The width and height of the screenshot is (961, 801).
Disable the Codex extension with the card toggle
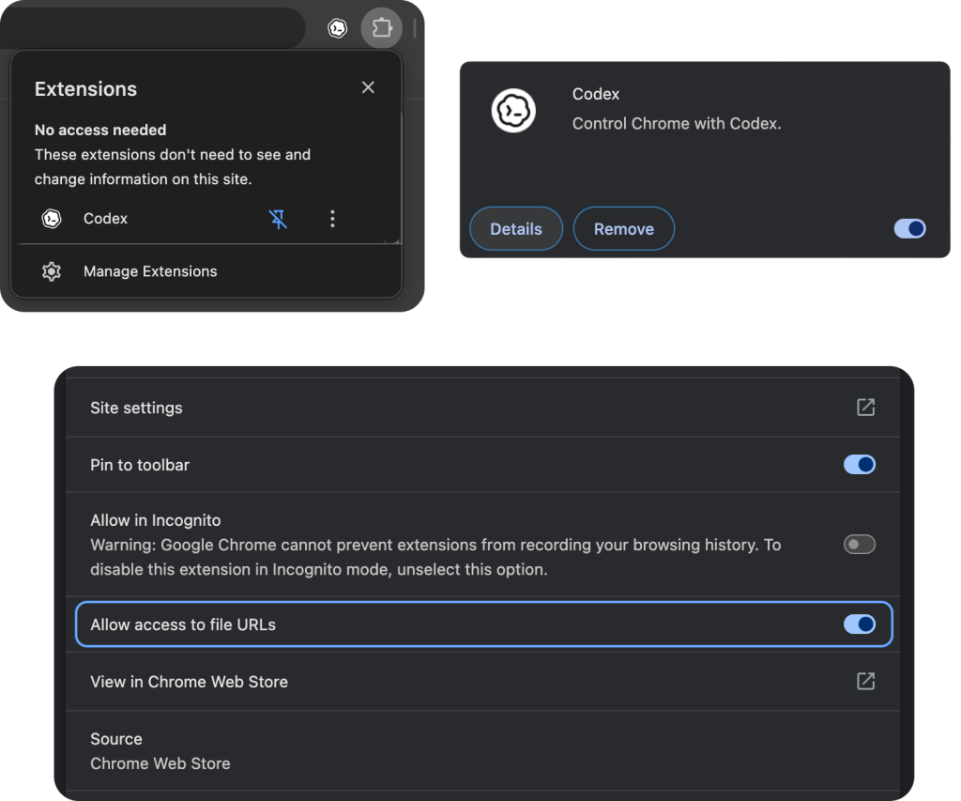pos(909,229)
